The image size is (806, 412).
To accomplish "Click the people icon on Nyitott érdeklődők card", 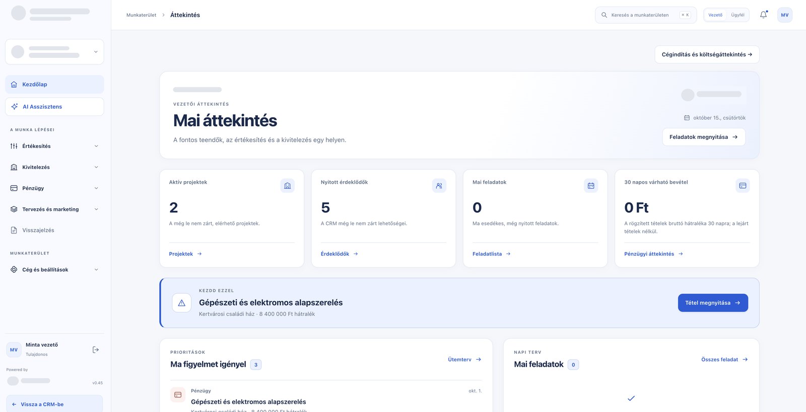I will pos(439,186).
